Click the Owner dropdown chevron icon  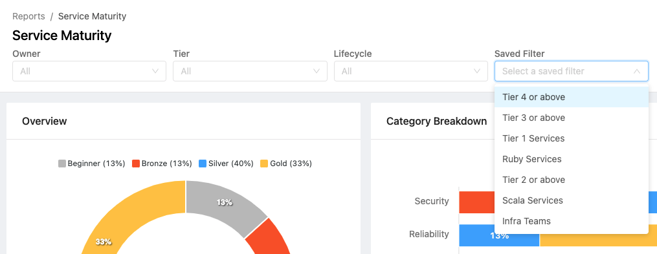click(x=155, y=71)
